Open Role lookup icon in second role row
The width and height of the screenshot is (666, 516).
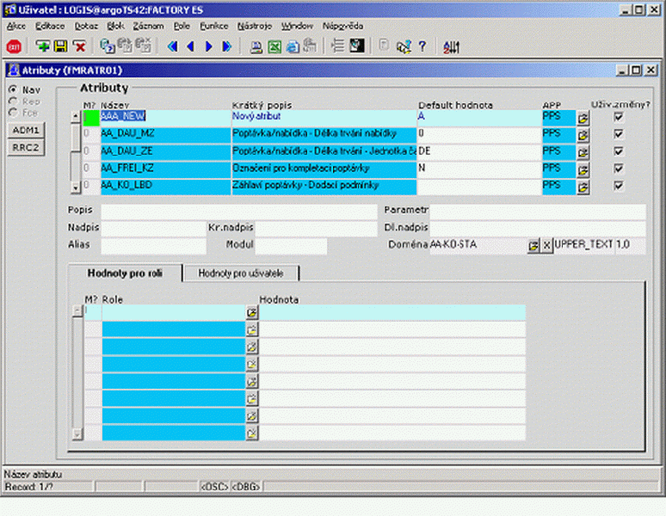click(252, 329)
